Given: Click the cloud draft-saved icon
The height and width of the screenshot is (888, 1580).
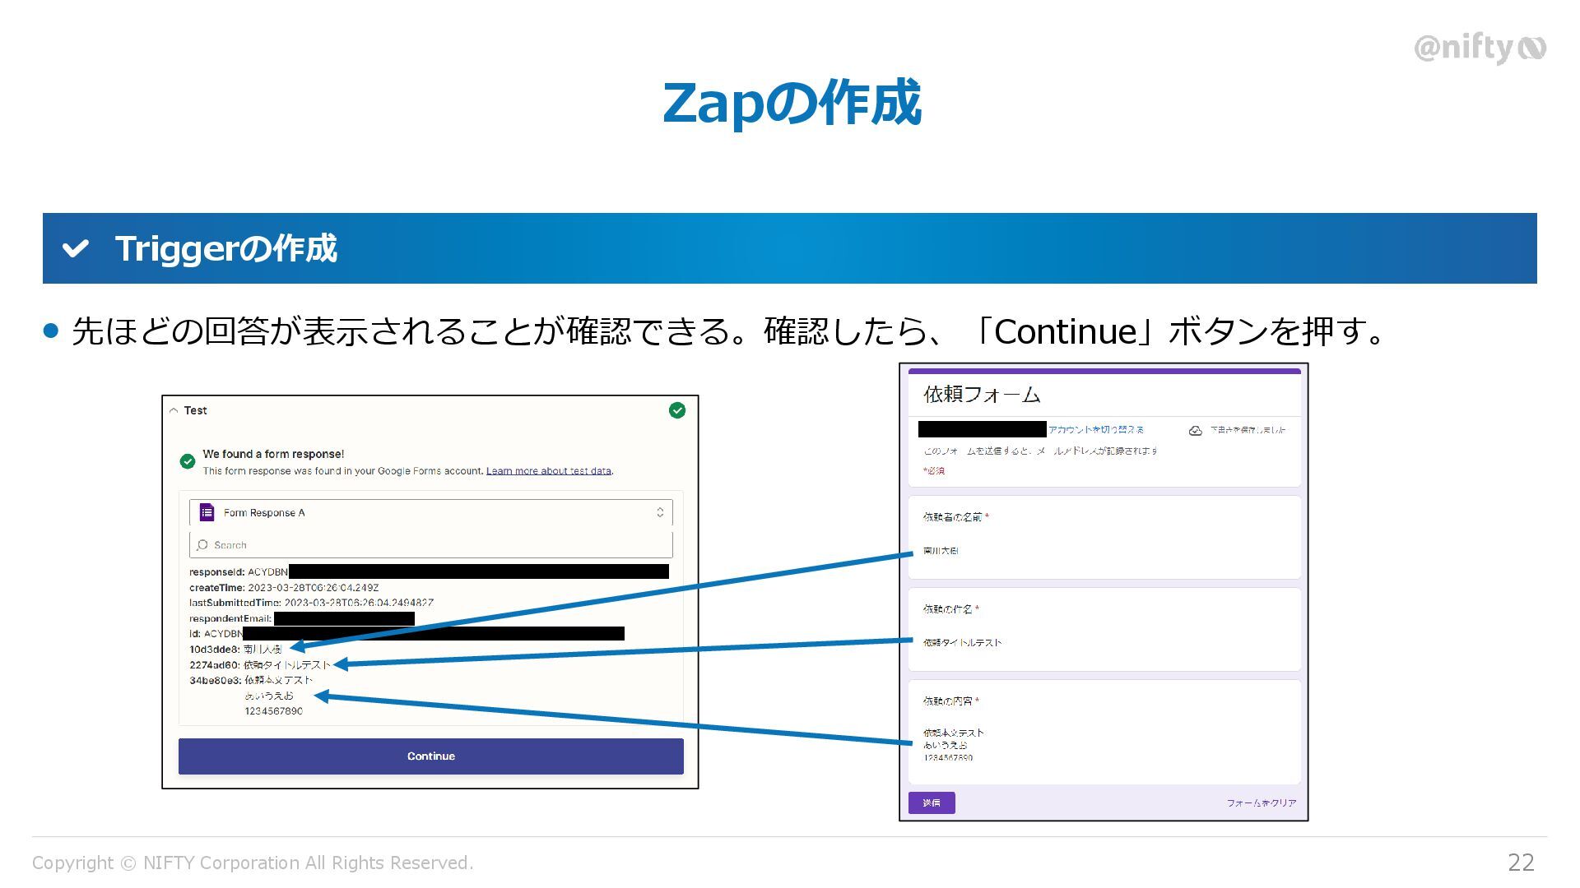Looking at the screenshot, I should pos(1195,430).
